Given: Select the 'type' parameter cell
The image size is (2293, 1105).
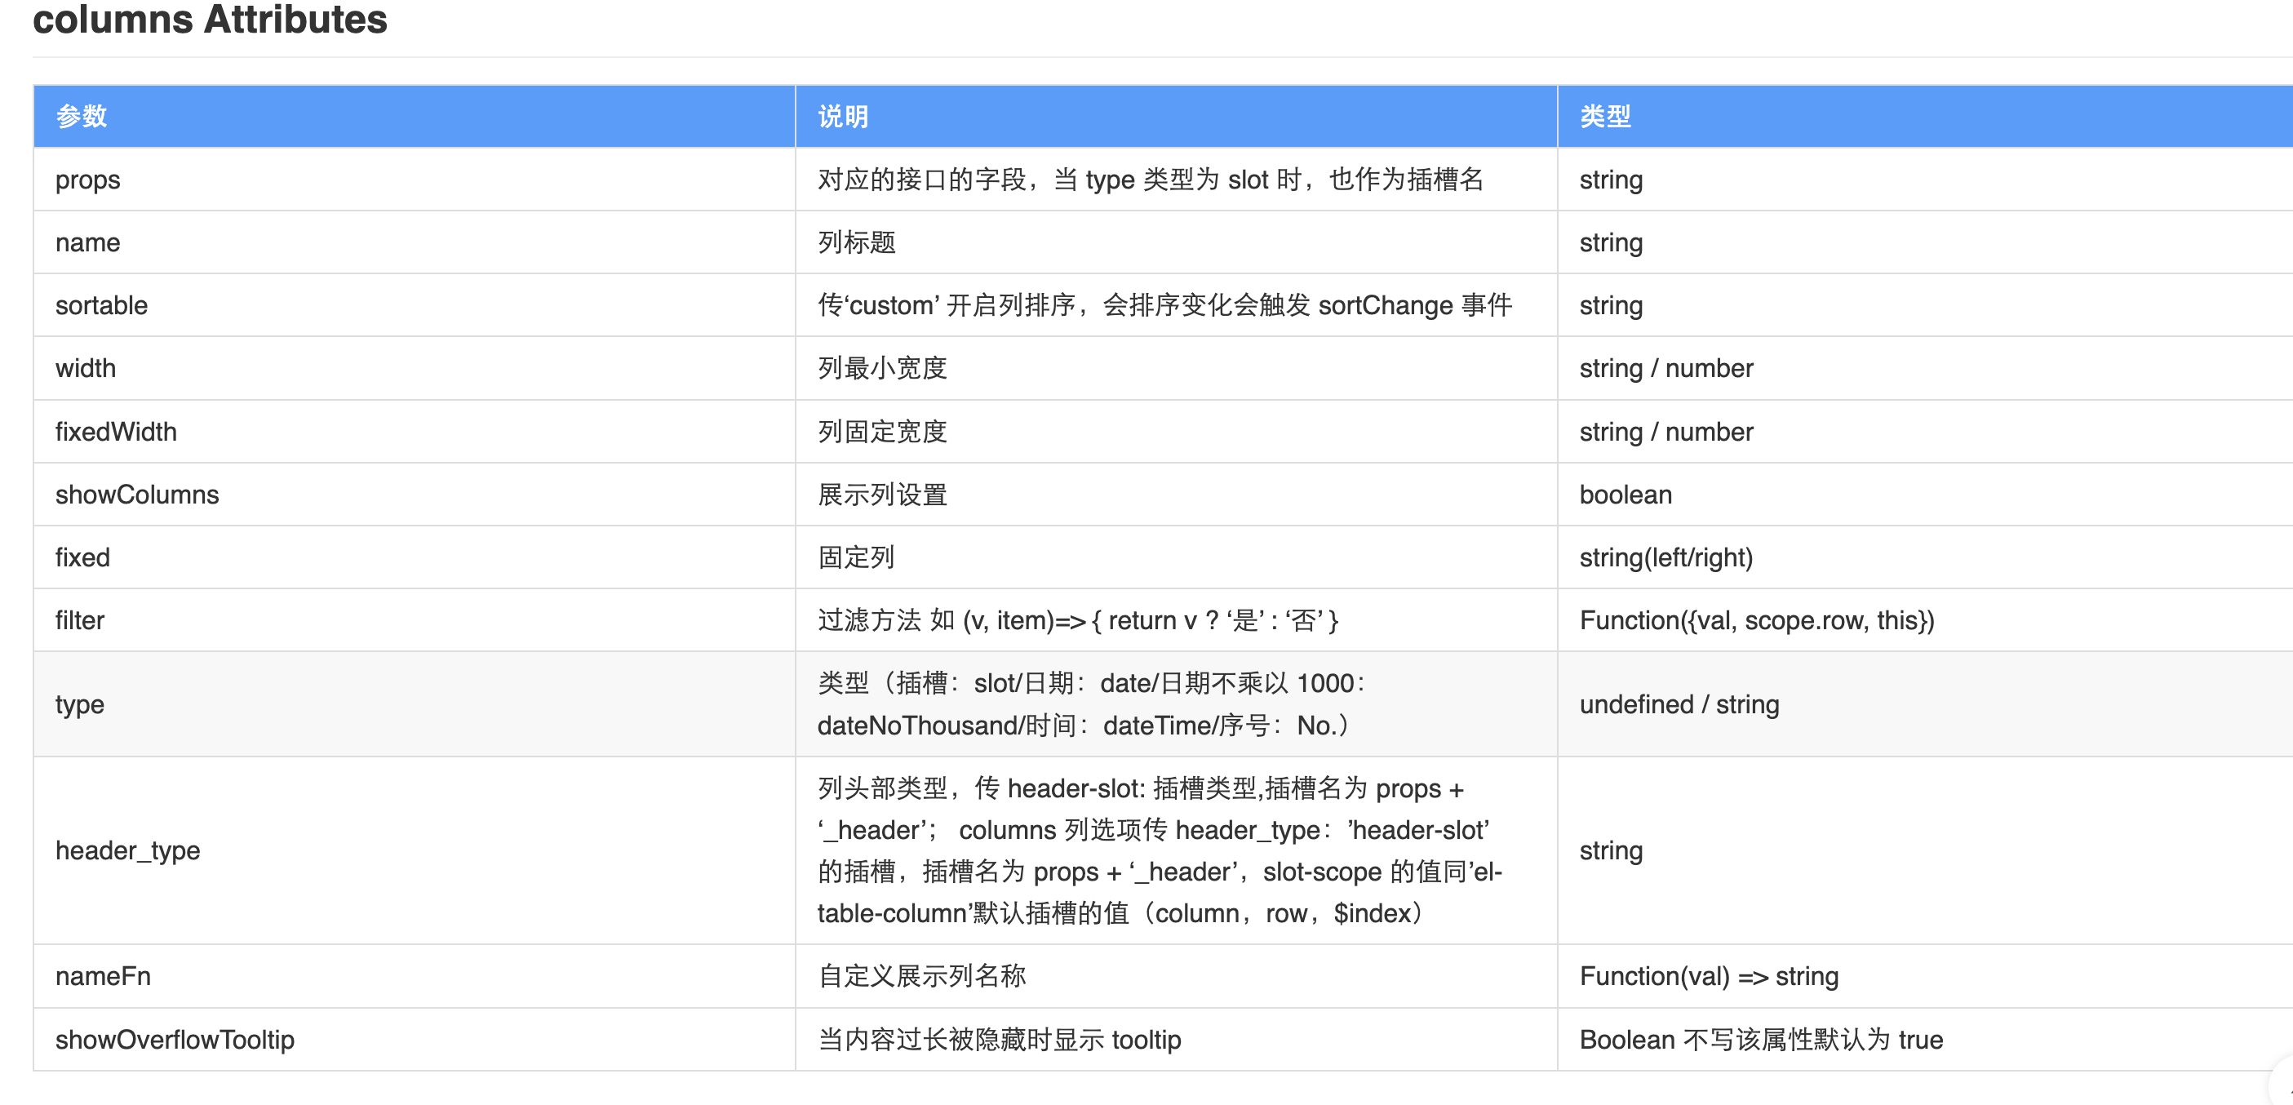Looking at the screenshot, I should click(x=414, y=704).
